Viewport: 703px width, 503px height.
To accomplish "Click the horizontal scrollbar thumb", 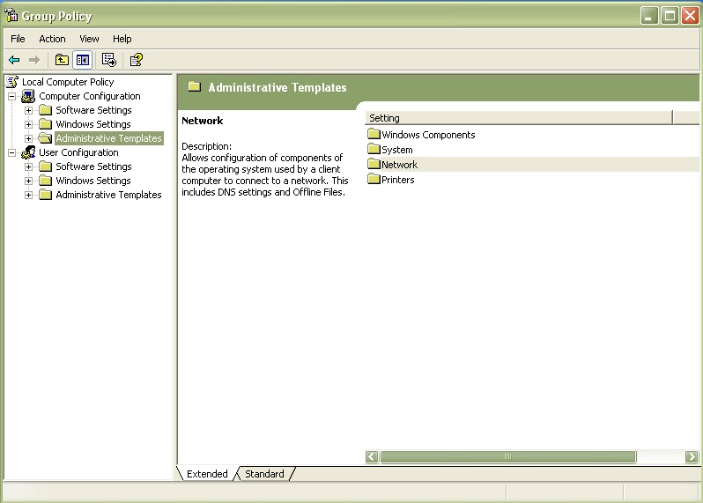I will pyautogui.click(x=507, y=457).
